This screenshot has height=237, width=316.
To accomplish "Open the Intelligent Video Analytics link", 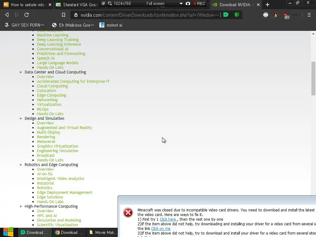I will point(60,179).
